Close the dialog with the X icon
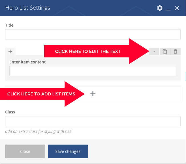This screenshot has height=164, width=186. click(x=177, y=8)
